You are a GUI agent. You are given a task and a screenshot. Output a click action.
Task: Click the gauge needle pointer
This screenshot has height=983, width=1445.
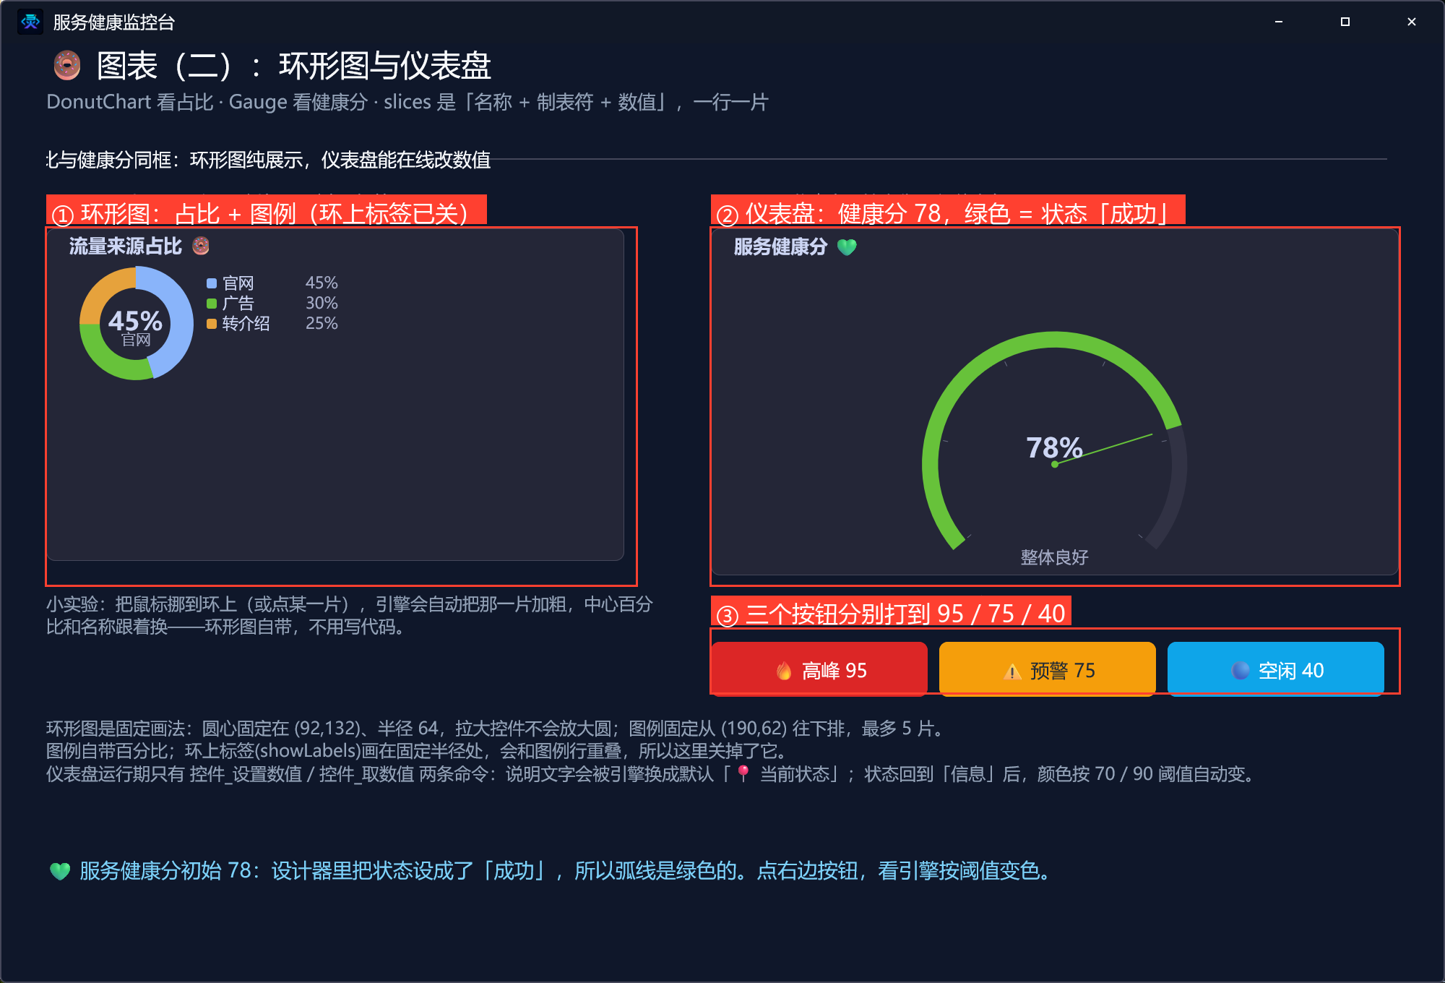(1103, 449)
